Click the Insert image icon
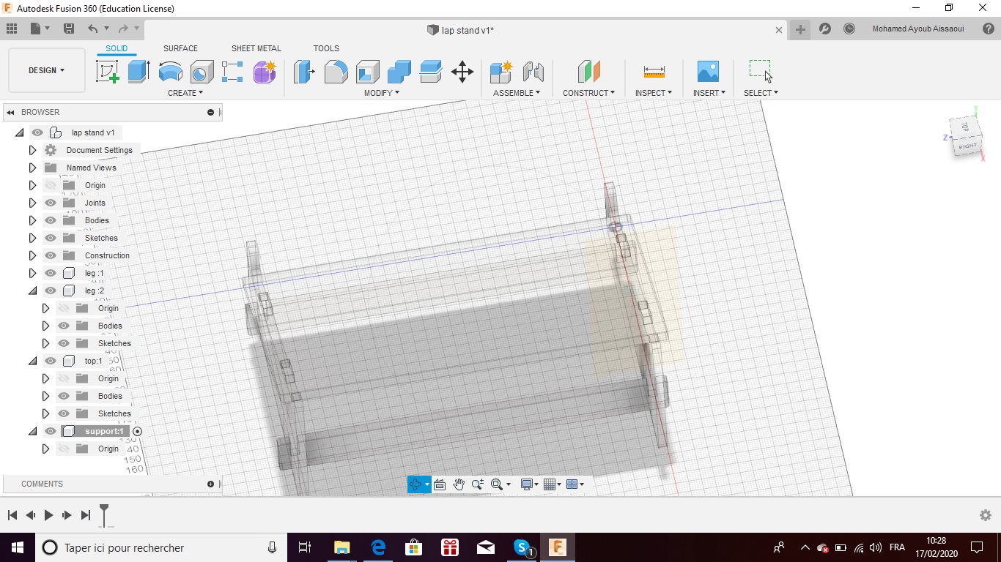 (x=708, y=72)
